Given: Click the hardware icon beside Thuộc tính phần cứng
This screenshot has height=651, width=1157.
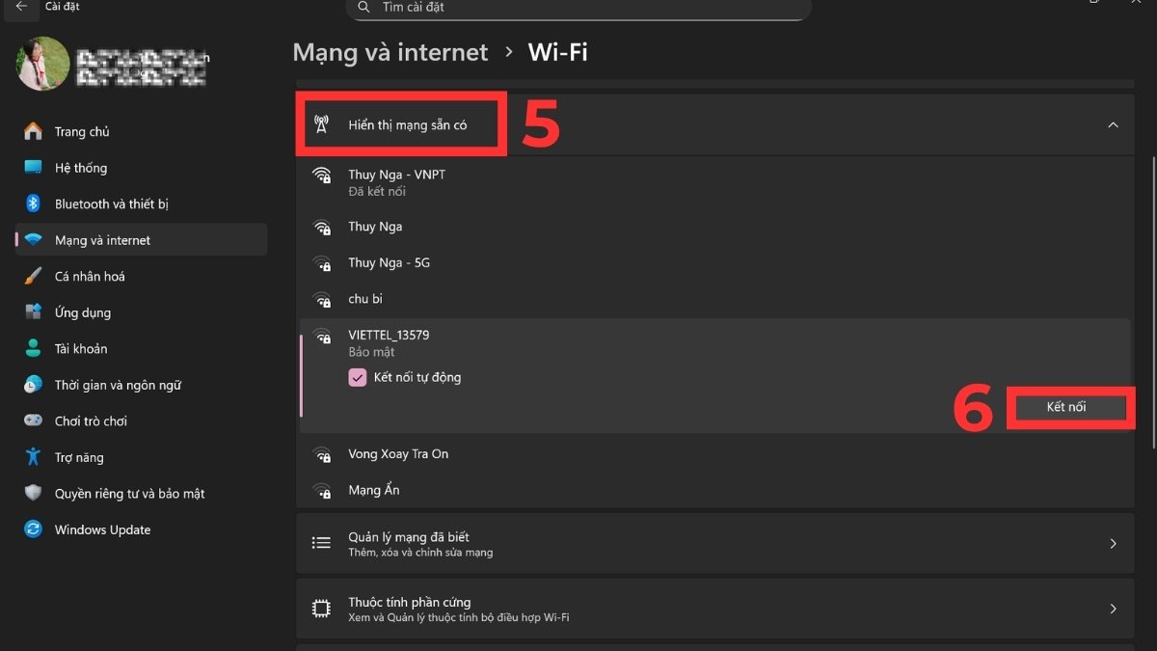Looking at the screenshot, I should 321,609.
